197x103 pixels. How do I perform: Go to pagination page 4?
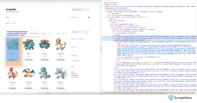pos(51,33)
